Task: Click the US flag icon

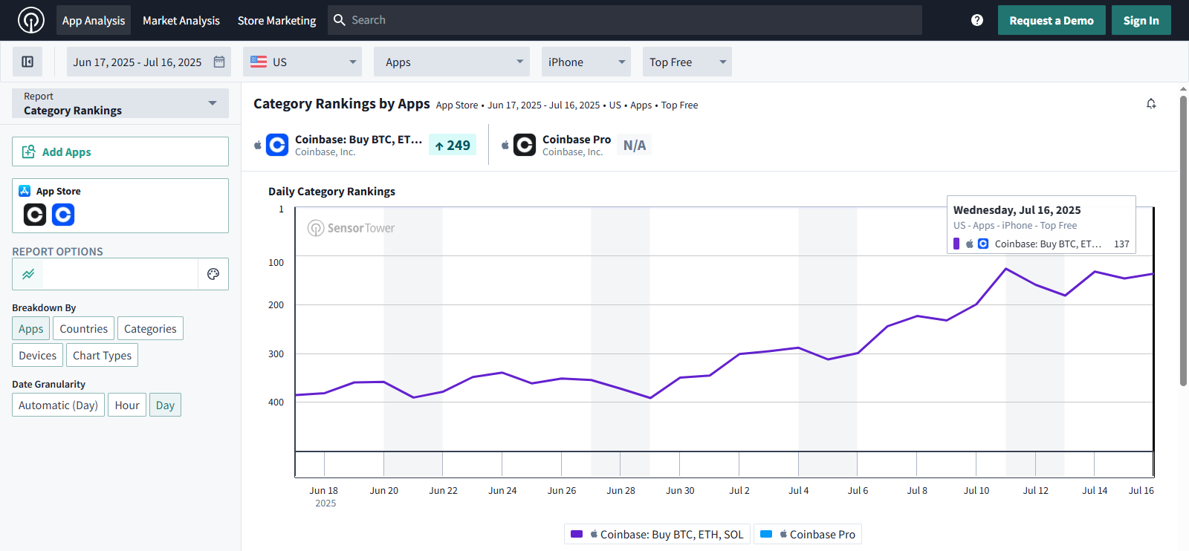Action: coord(259,62)
